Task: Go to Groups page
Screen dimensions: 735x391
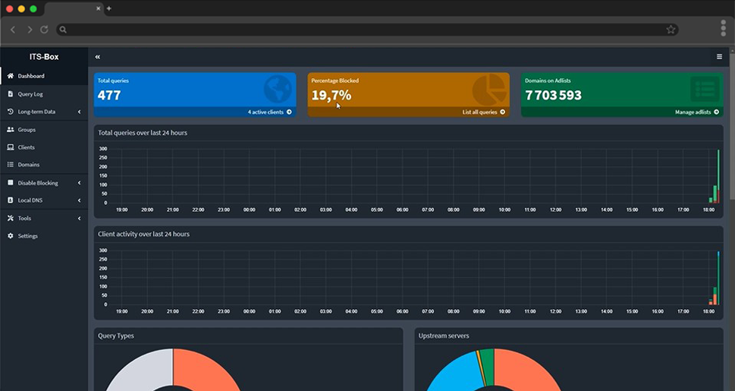Action: pos(44,130)
